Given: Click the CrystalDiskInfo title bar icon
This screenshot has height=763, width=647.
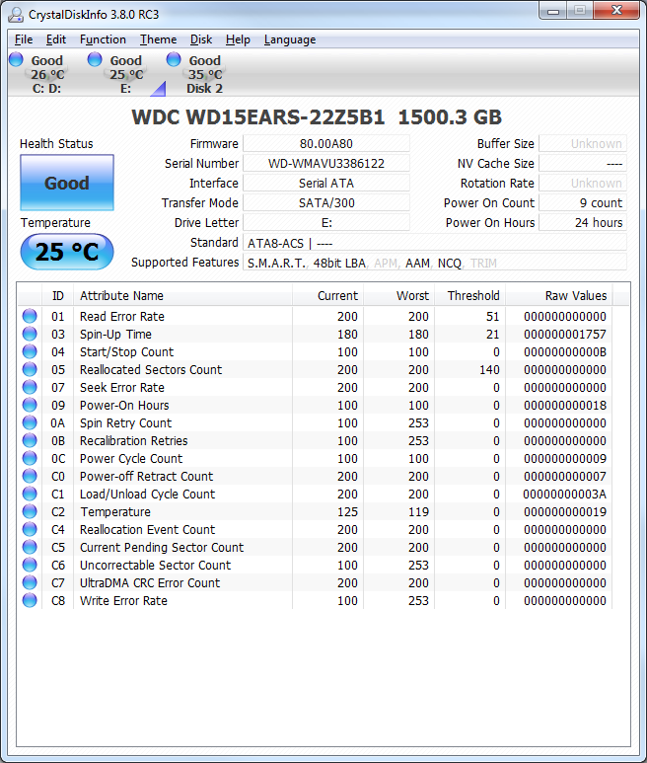Looking at the screenshot, I should click(16, 15).
